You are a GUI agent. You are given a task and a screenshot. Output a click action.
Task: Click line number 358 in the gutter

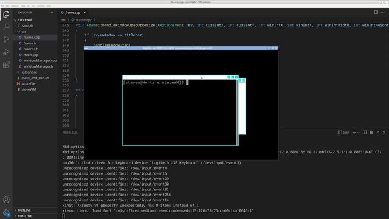(66, 96)
